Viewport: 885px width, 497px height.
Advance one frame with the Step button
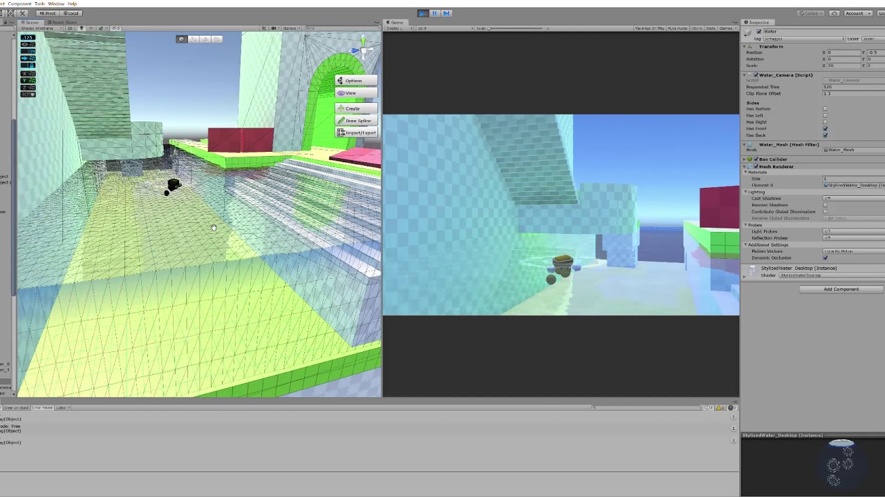click(446, 13)
